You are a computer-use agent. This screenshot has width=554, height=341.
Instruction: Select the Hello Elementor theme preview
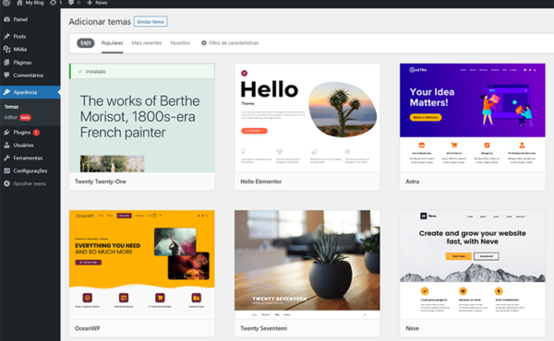pos(307,118)
